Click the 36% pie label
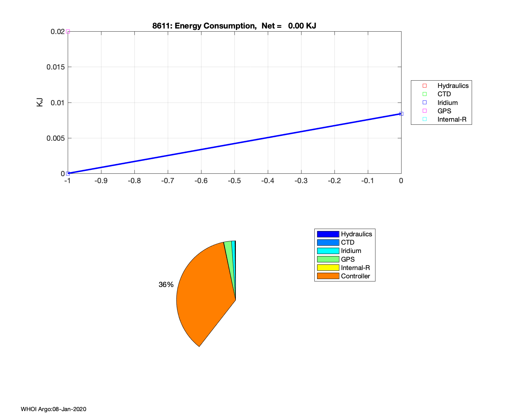 tap(166, 285)
